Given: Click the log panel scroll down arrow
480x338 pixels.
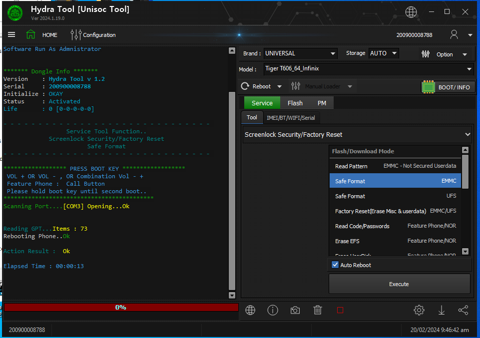Looking at the screenshot, I should [x=232, y=295].
